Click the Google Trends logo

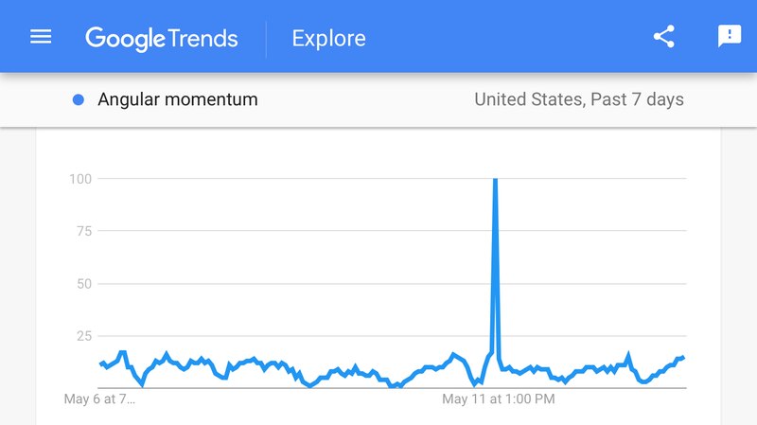162,38
